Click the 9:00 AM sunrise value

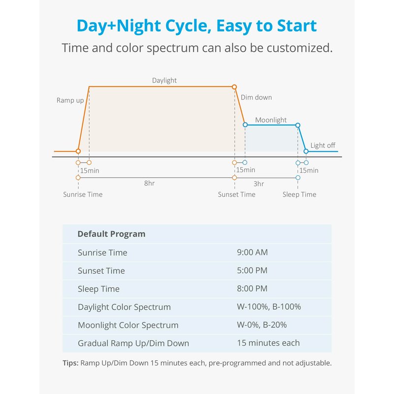(252, 253)
